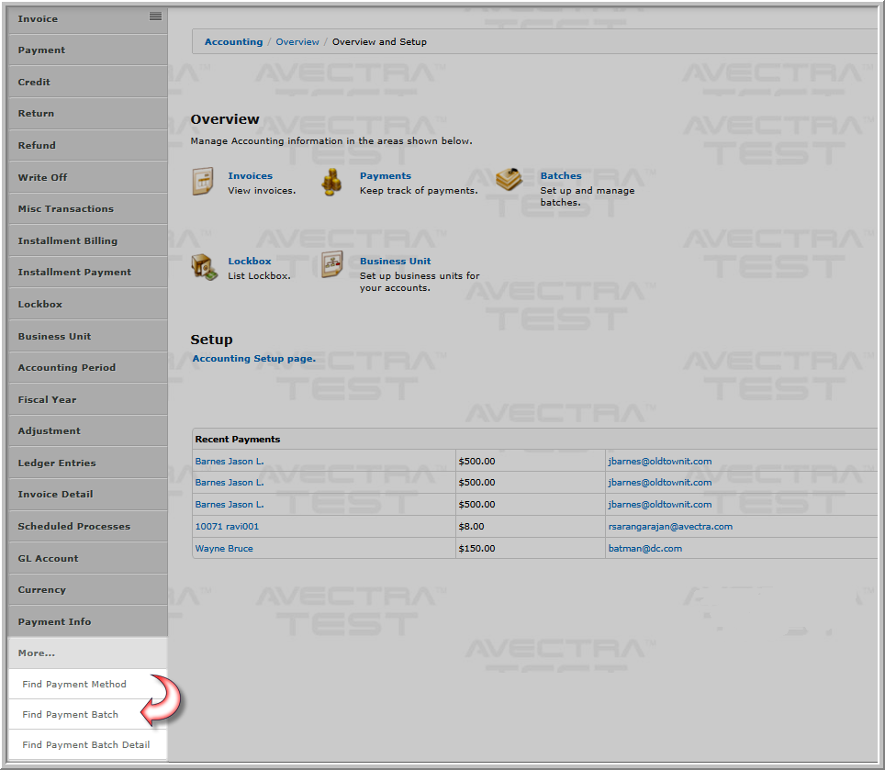885x770 pixels.
Task: Open the Invoices overview link
Action: click(x=250, y=176)
